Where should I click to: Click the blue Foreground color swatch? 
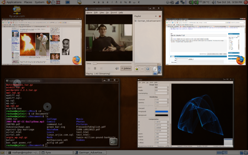tap(162, 112)
